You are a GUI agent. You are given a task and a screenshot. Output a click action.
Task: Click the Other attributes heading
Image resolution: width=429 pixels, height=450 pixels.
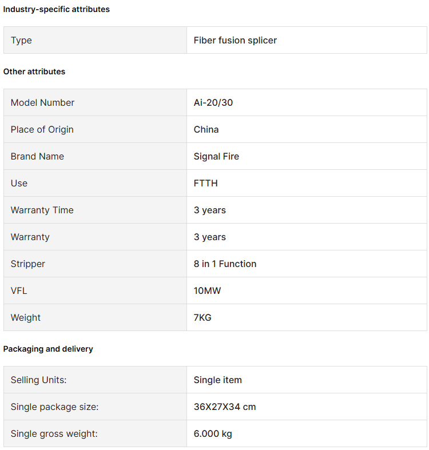tap(34, 71)
